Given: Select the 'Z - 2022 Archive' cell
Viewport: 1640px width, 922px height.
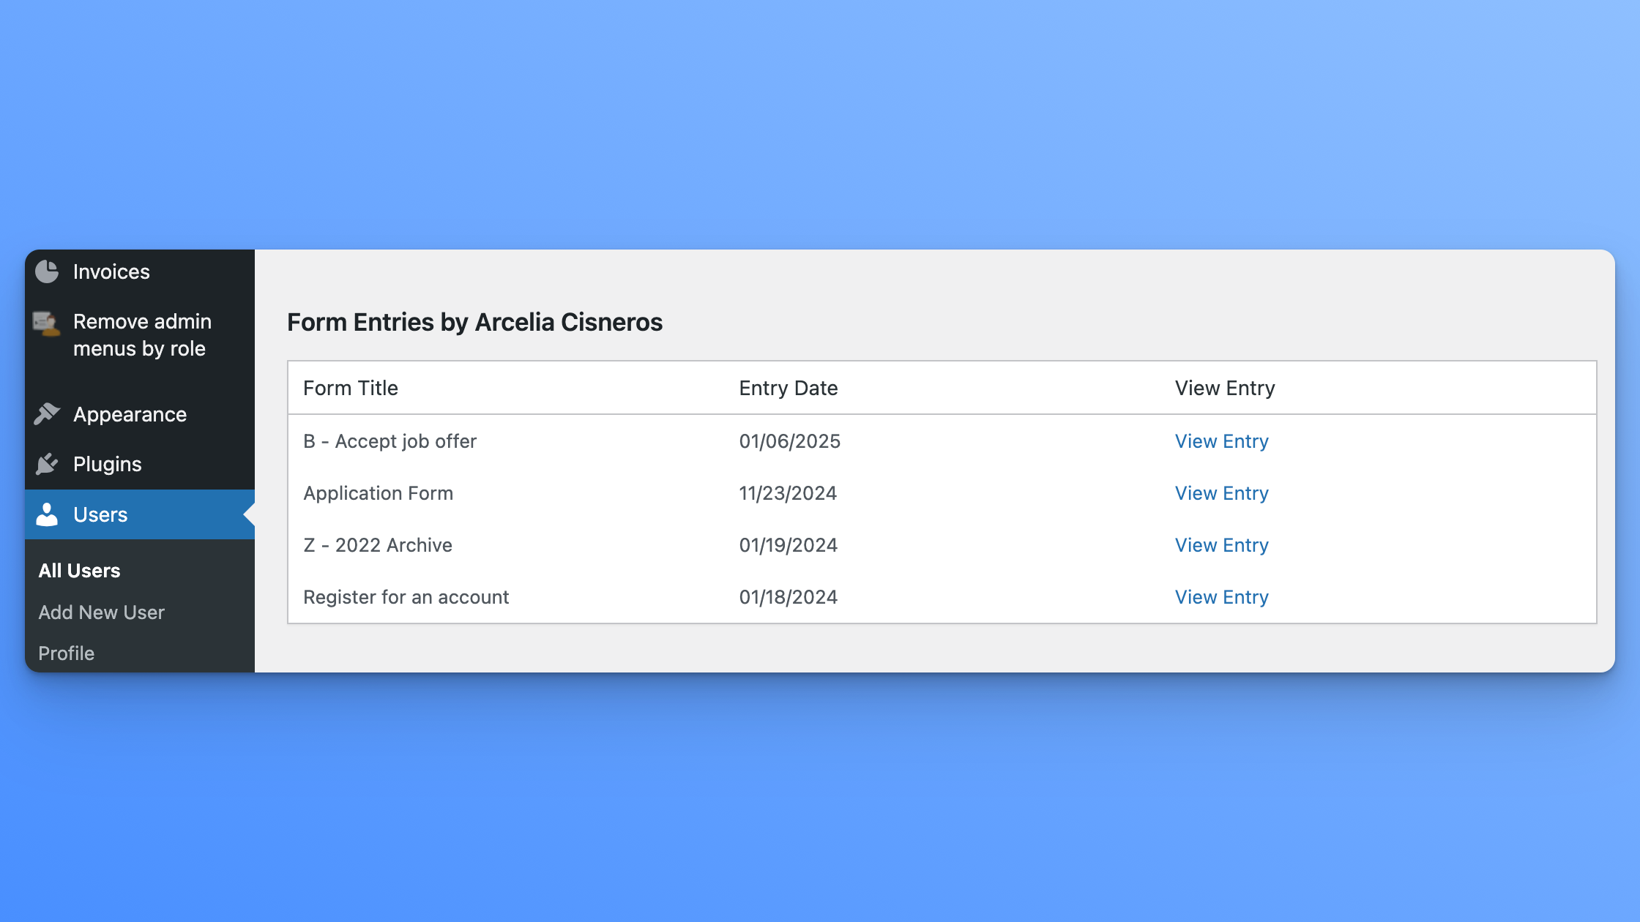Looking at the screenshot, I should click(378, 545).
